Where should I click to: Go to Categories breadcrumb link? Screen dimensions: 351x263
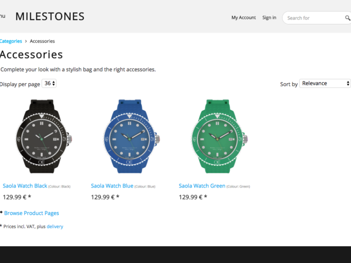click(11, 41)
